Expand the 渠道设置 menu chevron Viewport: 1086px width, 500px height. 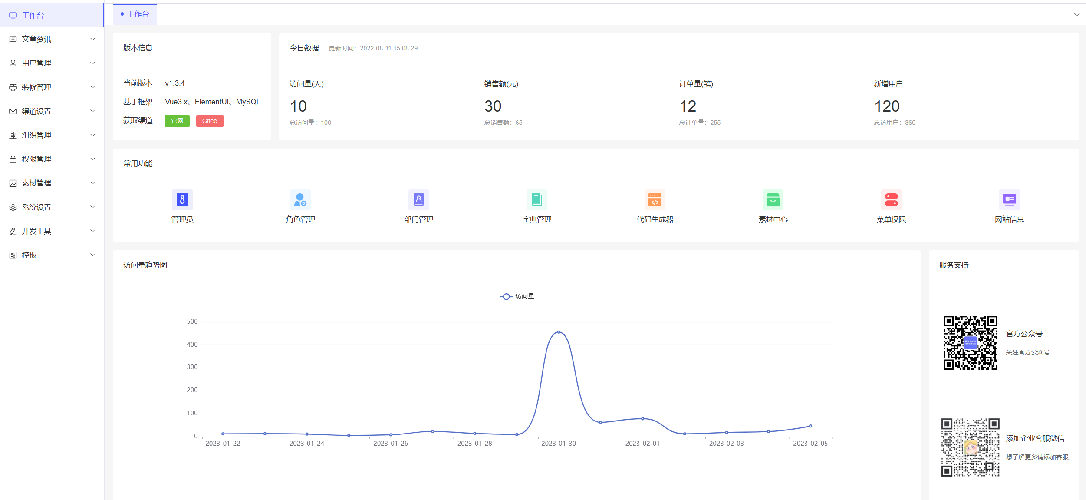pyautogui.click(x=92, y=111)
